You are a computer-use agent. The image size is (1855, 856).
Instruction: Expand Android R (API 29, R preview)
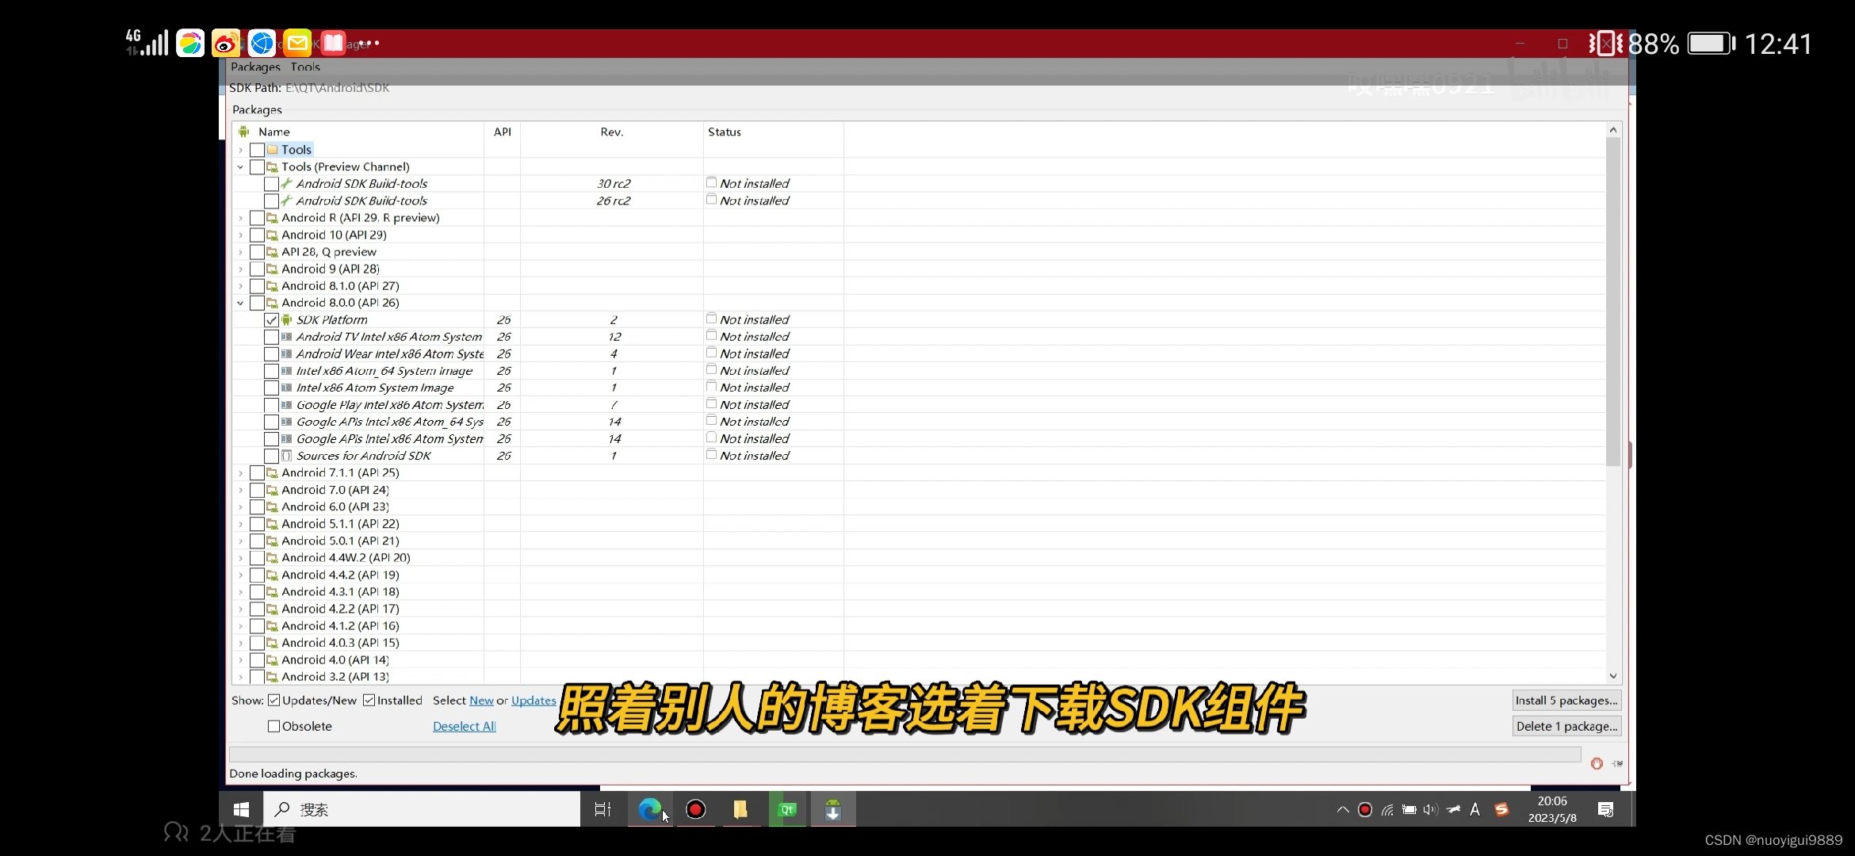(241, 218)
